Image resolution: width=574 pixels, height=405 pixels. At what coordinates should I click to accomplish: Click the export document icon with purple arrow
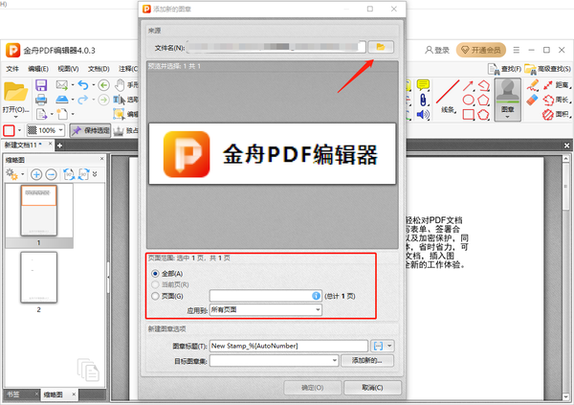(x=41, y=114)
